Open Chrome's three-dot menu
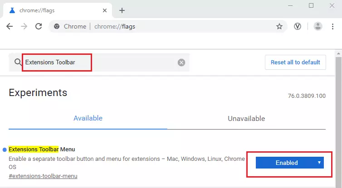The width and height of the screenshot is (342, 188). coord(332,26)
